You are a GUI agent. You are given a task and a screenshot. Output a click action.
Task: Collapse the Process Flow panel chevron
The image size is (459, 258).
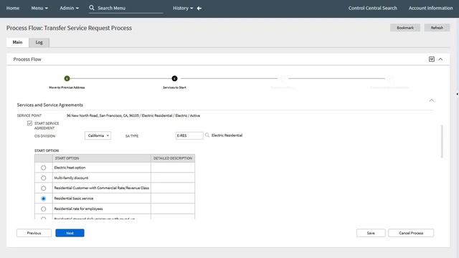(x=440, y=59)
